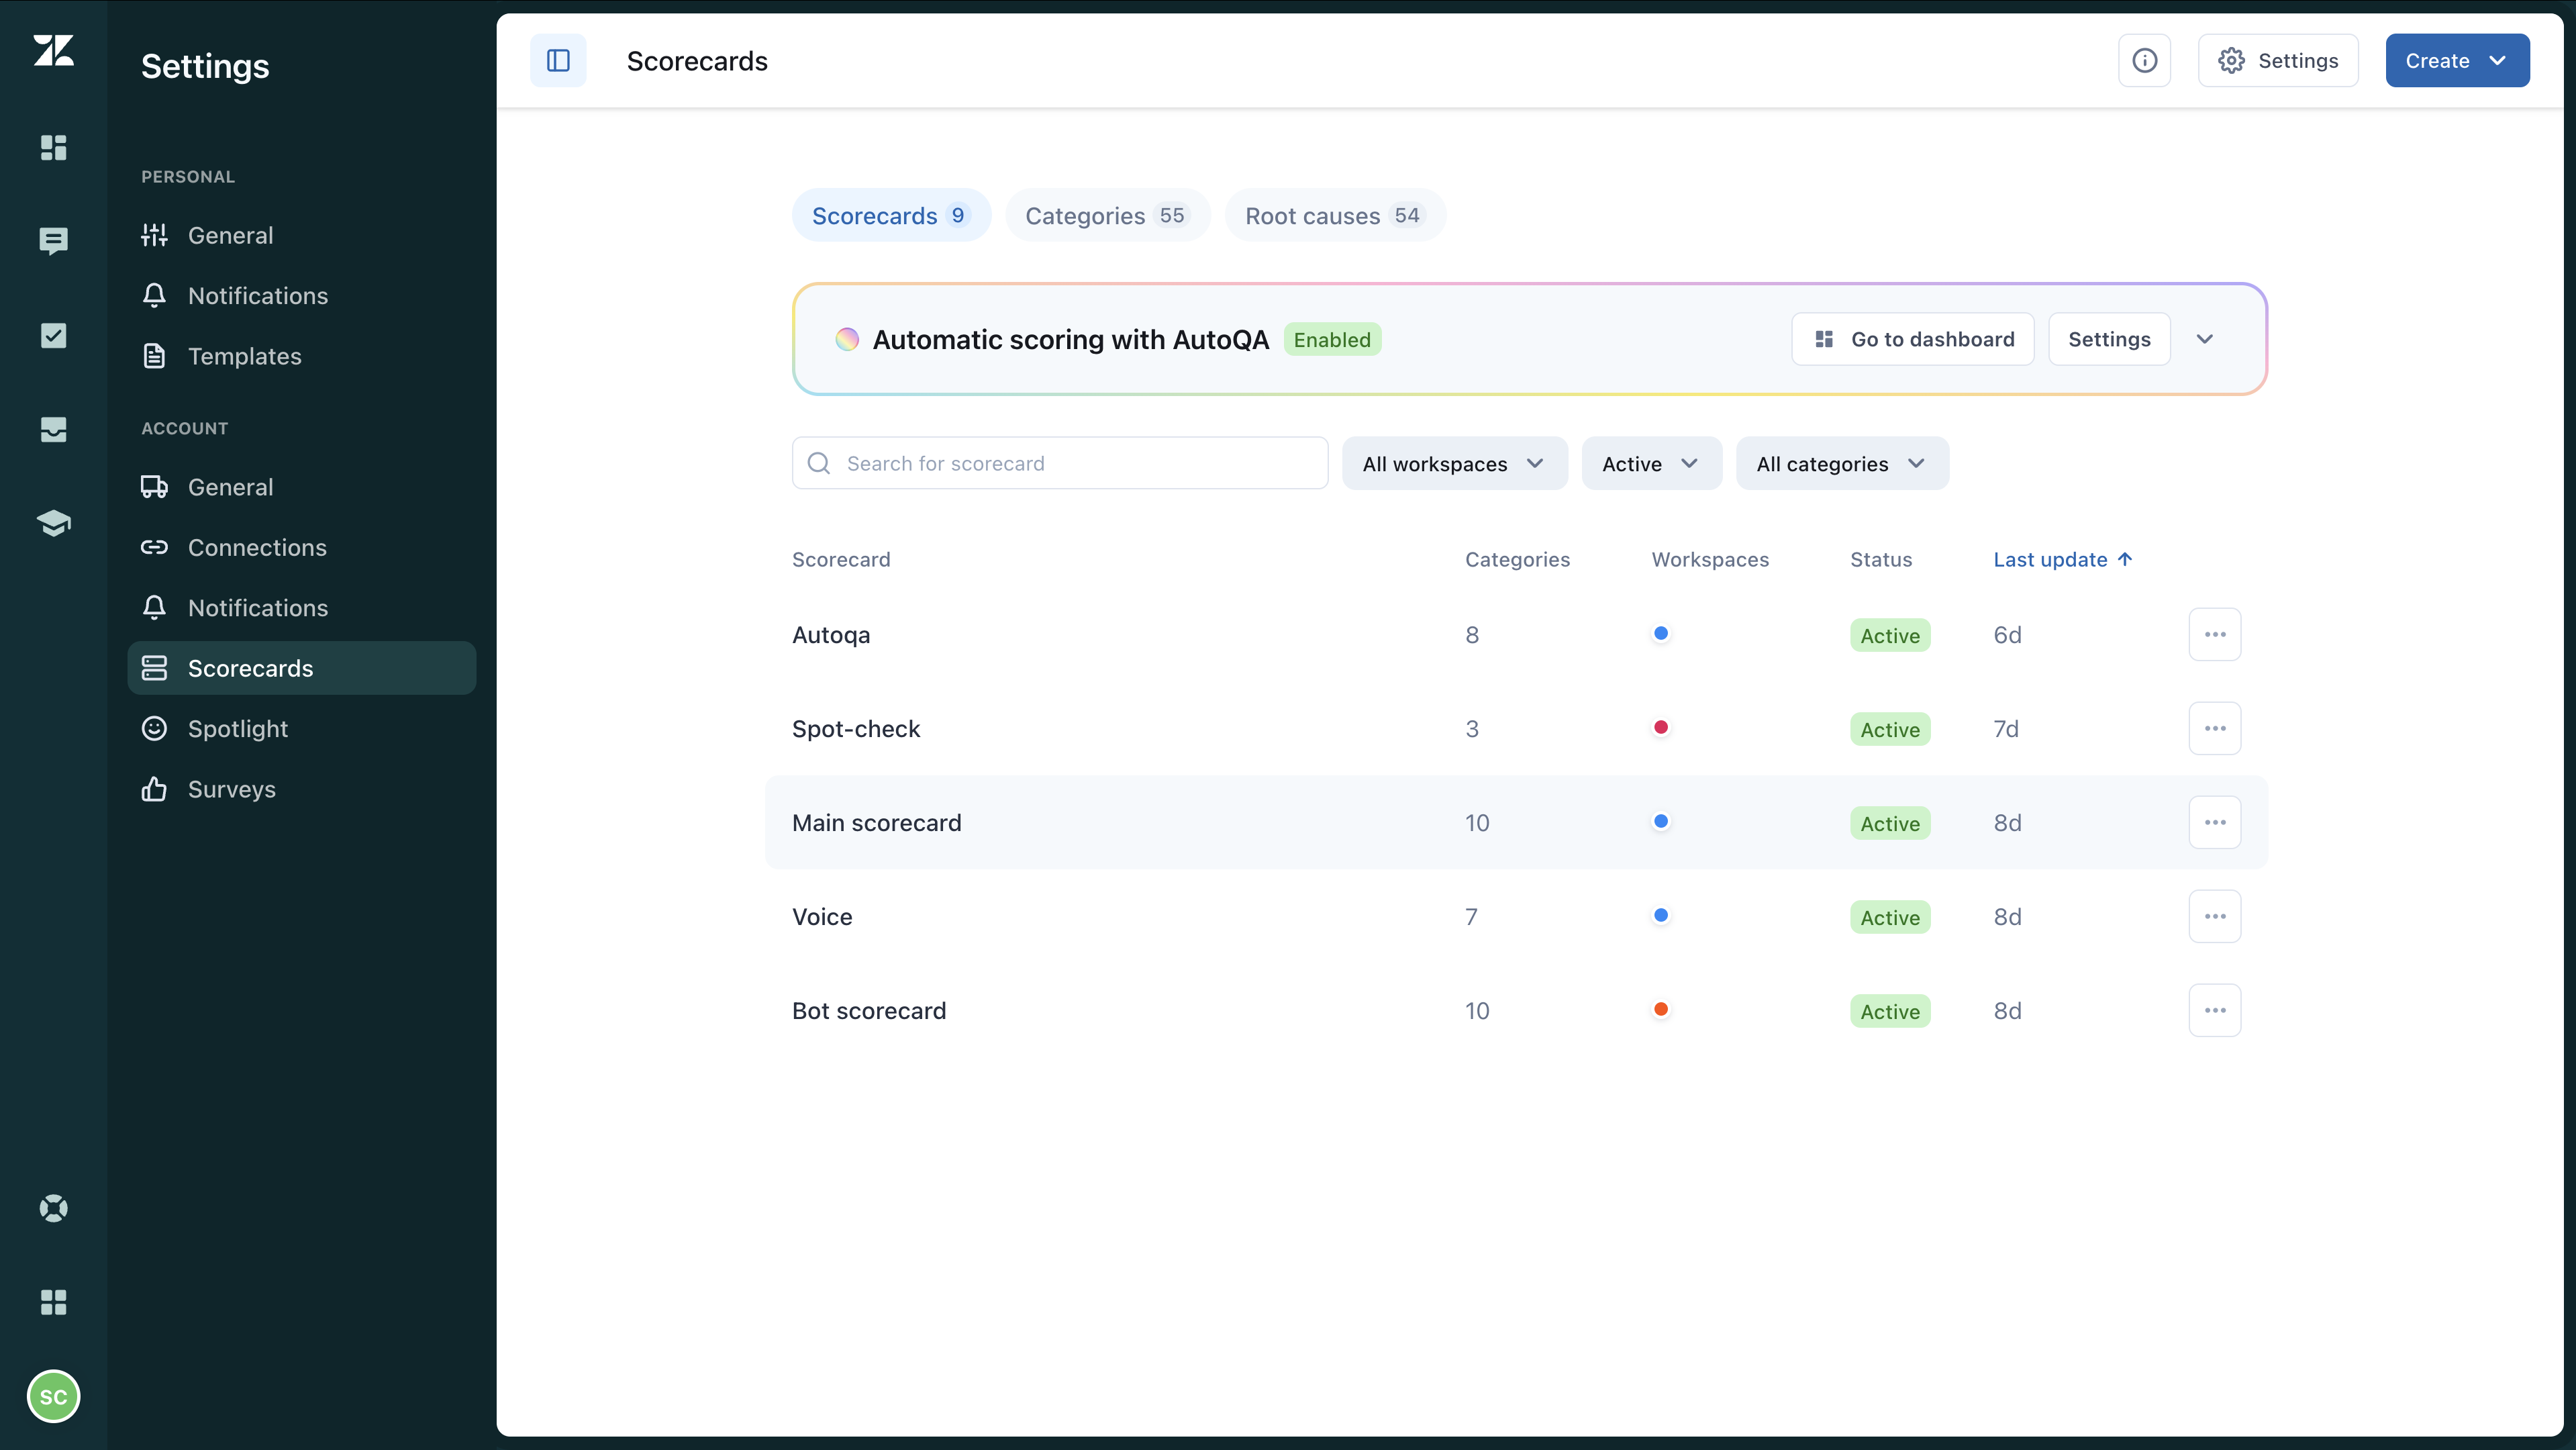Open the Bot scorecard entry

coord(869,1011)
